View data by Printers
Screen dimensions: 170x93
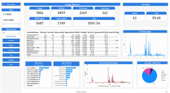point(11,40)
